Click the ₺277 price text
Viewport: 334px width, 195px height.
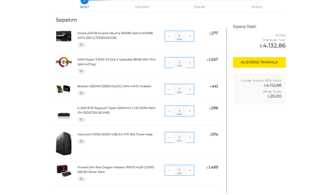tap(214, 33)
